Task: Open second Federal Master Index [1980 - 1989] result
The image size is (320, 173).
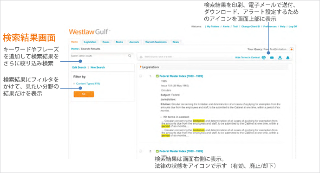Action: [181, 151]
